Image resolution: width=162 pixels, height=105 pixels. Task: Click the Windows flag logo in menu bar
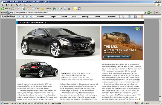tap(159, 5)
